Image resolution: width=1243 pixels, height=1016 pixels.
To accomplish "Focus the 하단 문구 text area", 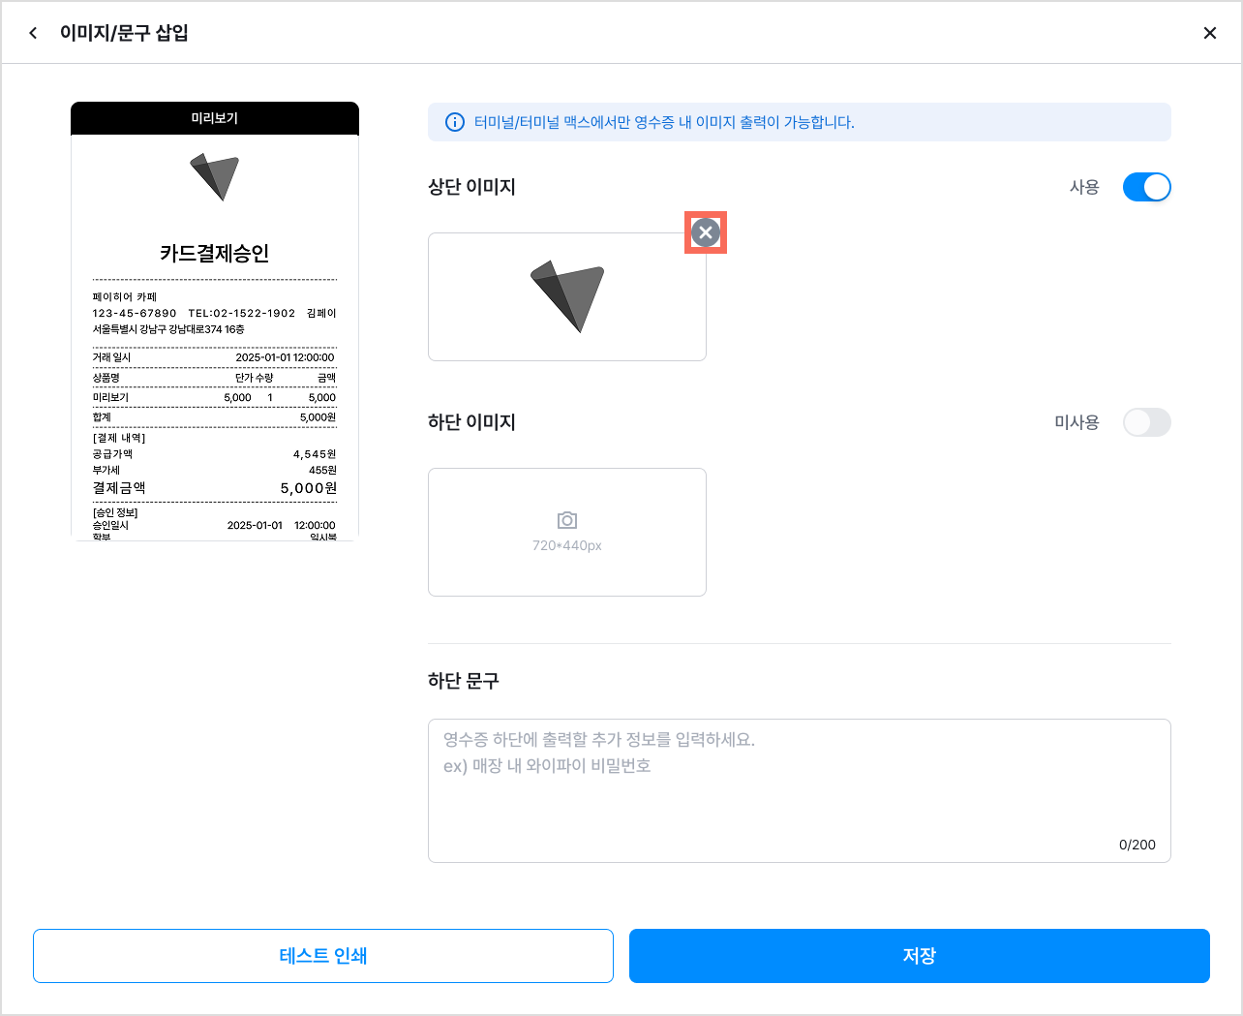I will (800, 790).
